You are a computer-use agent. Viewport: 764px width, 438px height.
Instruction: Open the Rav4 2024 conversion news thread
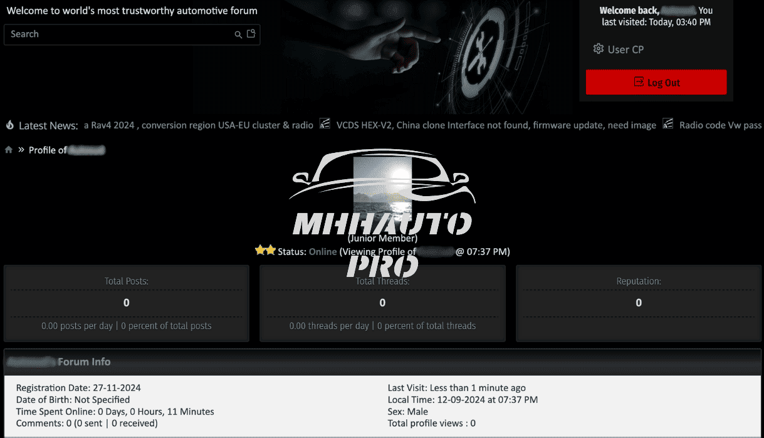pyautogui.click(x=199, y=125)
